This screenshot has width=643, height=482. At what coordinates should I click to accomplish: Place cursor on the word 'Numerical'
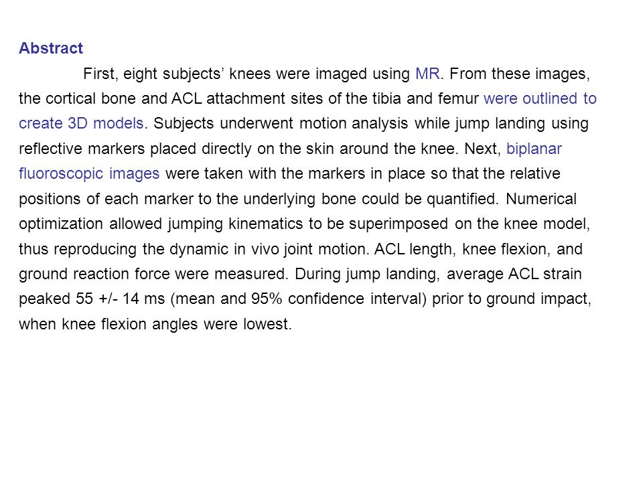coord(541,199)
